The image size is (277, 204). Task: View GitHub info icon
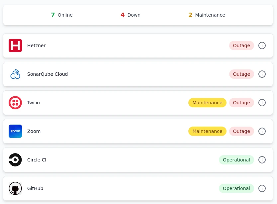click(x=262, y=188)
